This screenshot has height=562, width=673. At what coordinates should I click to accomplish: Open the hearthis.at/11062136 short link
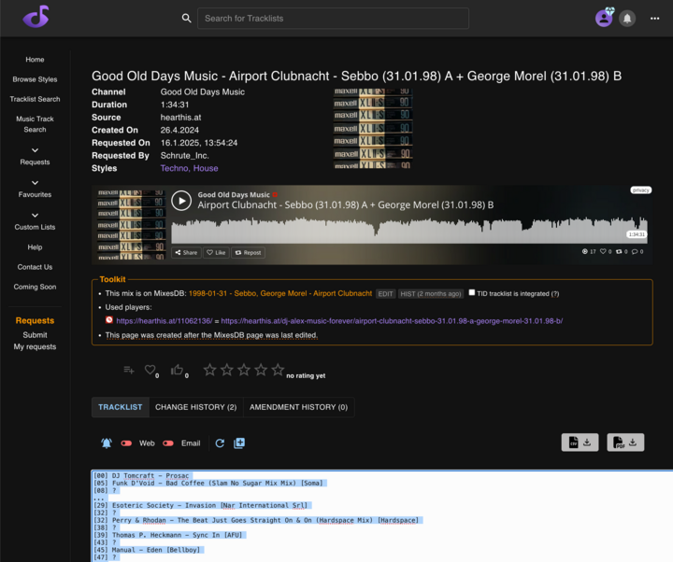point(164,320)
